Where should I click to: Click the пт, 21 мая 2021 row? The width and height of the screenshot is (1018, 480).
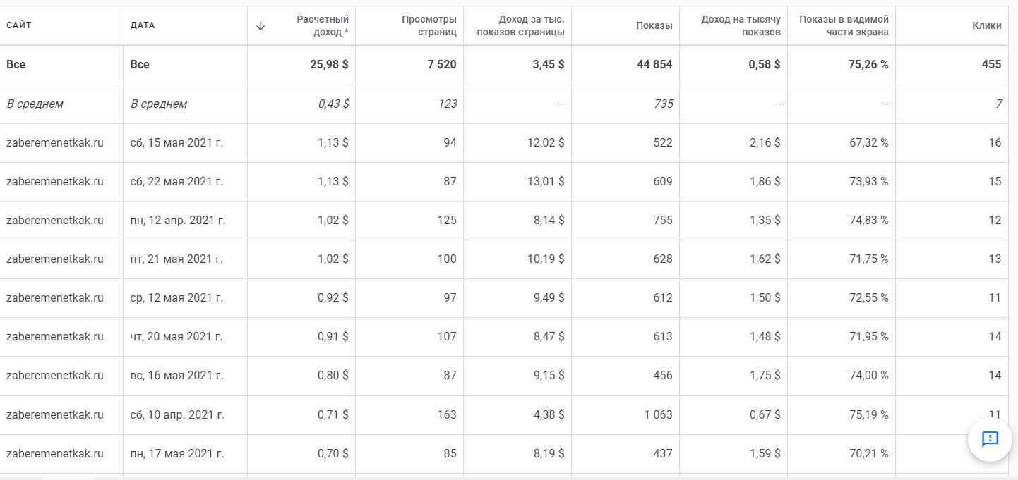click(176, 259)
